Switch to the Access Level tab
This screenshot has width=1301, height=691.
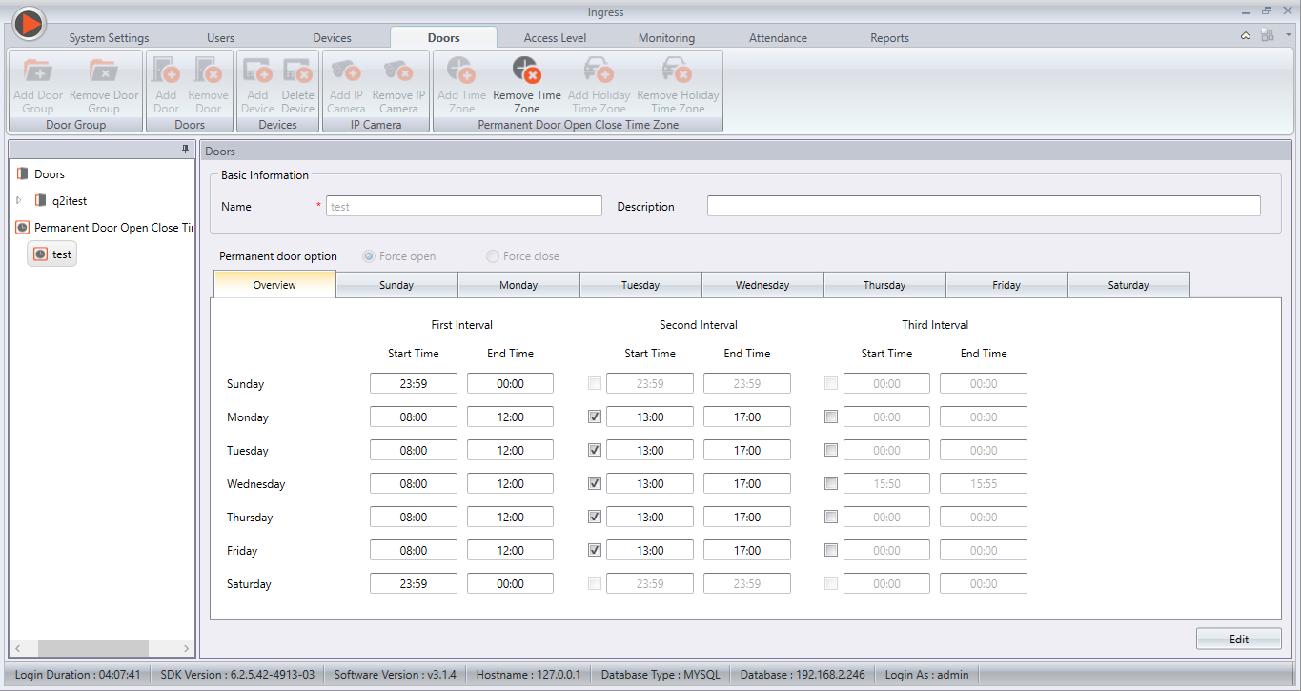point(555,38)
